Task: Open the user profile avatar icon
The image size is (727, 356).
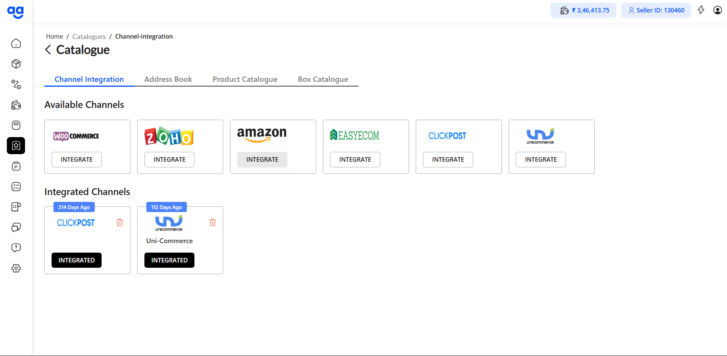Action: pyautogui.click(x=717, y=10)
